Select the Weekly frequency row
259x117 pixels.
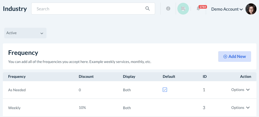14,108
